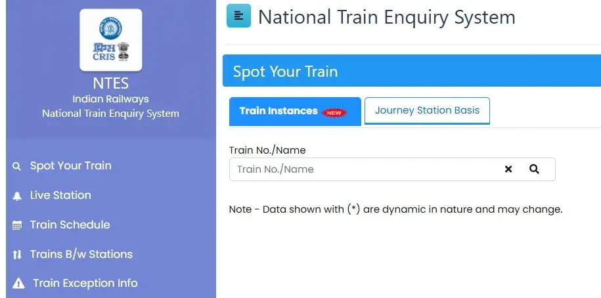Open Train Schedule from sidebar
Screen dimensions: 601x298
click(70, 224)
